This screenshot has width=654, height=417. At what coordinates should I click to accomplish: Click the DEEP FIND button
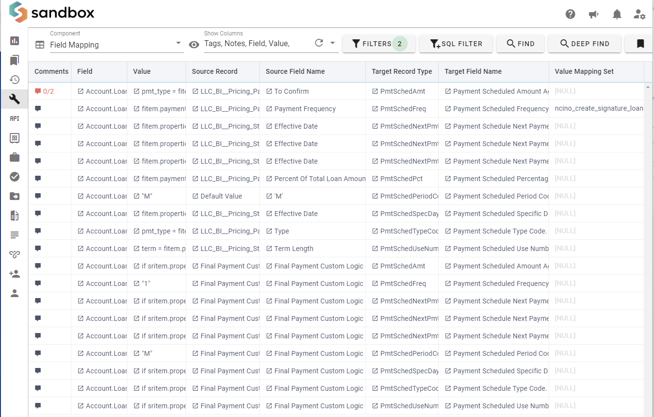coord(585,44)
